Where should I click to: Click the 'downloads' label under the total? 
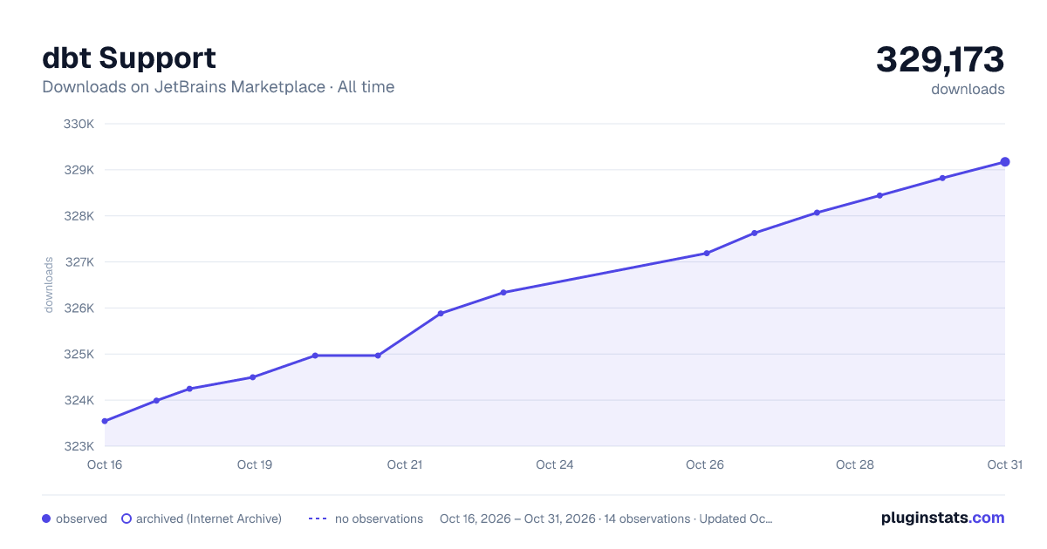tap(968, 89)
